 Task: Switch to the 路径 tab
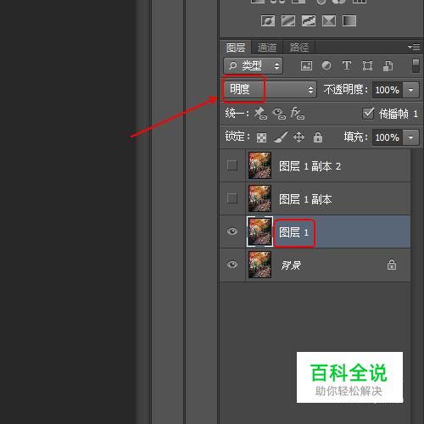(299, 47)
